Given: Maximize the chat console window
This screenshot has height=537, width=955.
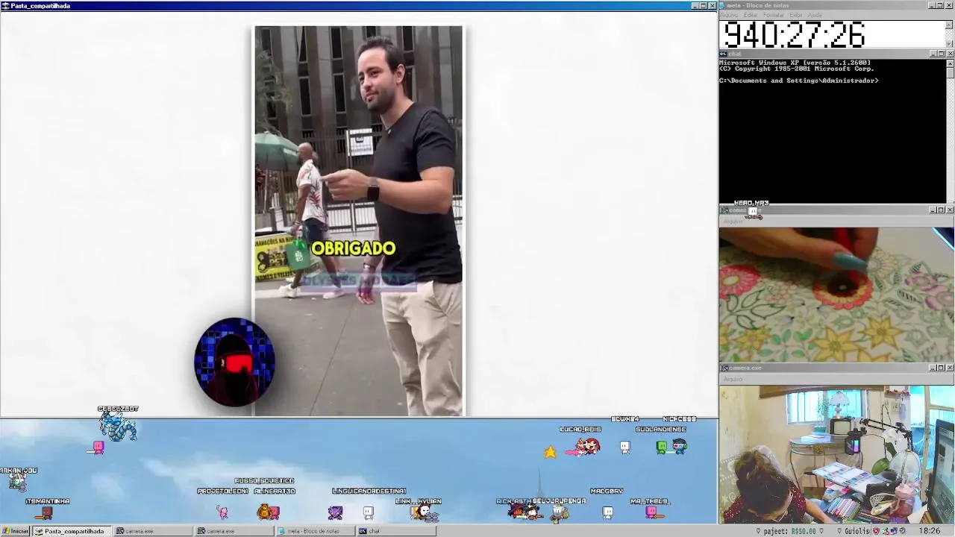Looking at the screenshot, I should coord(941,54).
